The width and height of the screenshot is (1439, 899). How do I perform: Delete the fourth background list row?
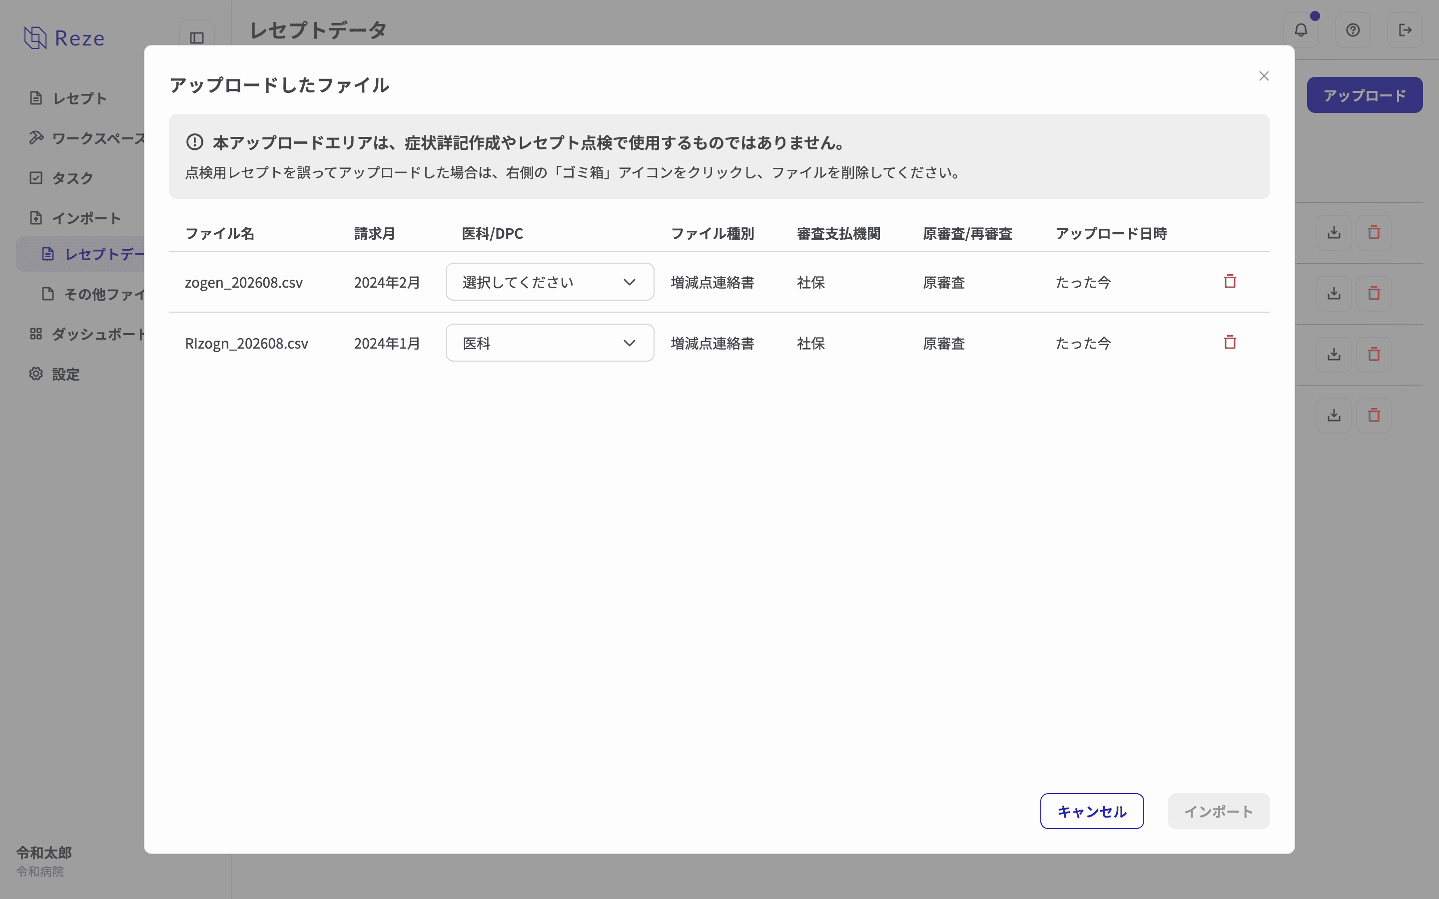[x=1374, y=416]
